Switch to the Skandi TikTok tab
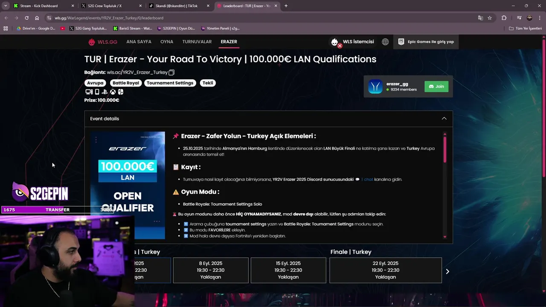 [x=178, y=6]
